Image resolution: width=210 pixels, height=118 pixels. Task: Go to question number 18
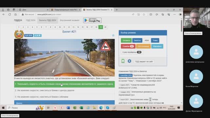tap(96, 27)
